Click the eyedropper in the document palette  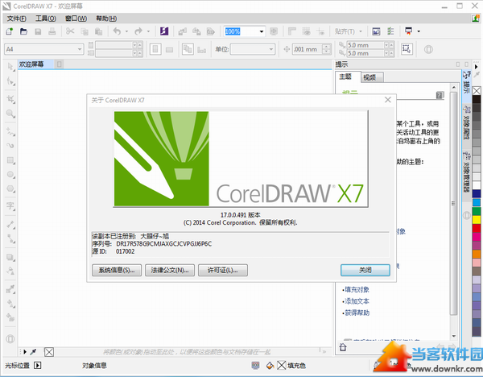33,352
